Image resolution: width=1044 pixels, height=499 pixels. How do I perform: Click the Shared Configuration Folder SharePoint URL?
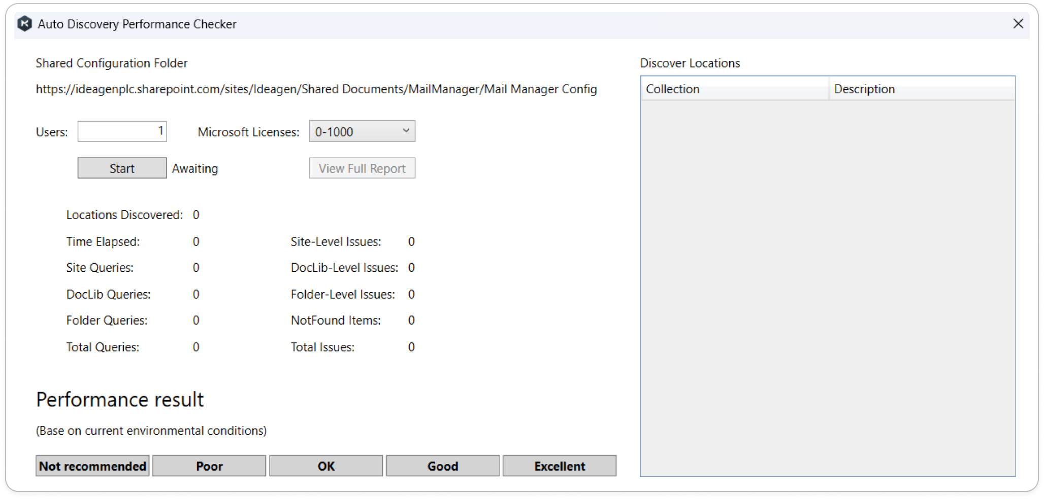[x=316, y=89]
